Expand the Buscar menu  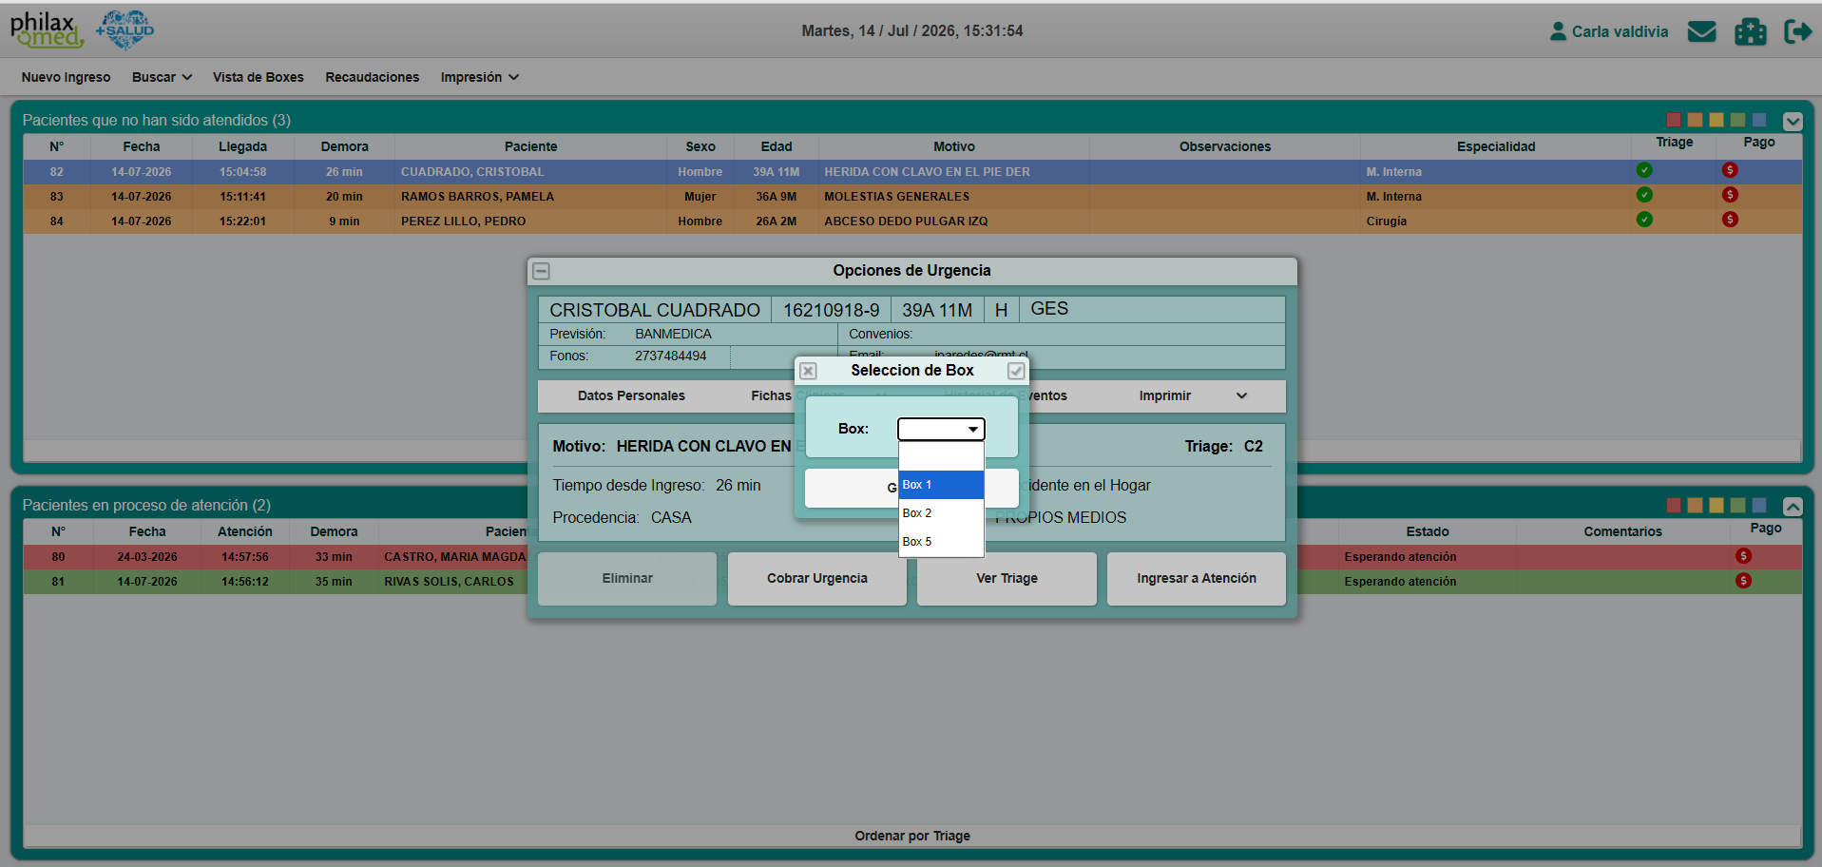162,77
